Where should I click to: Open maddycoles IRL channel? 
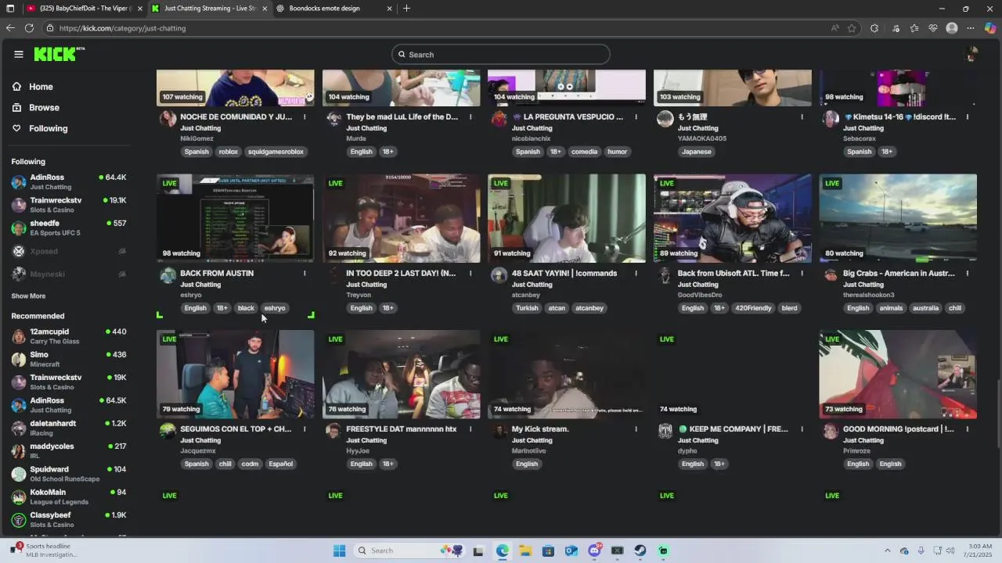[x=69, y=451]
